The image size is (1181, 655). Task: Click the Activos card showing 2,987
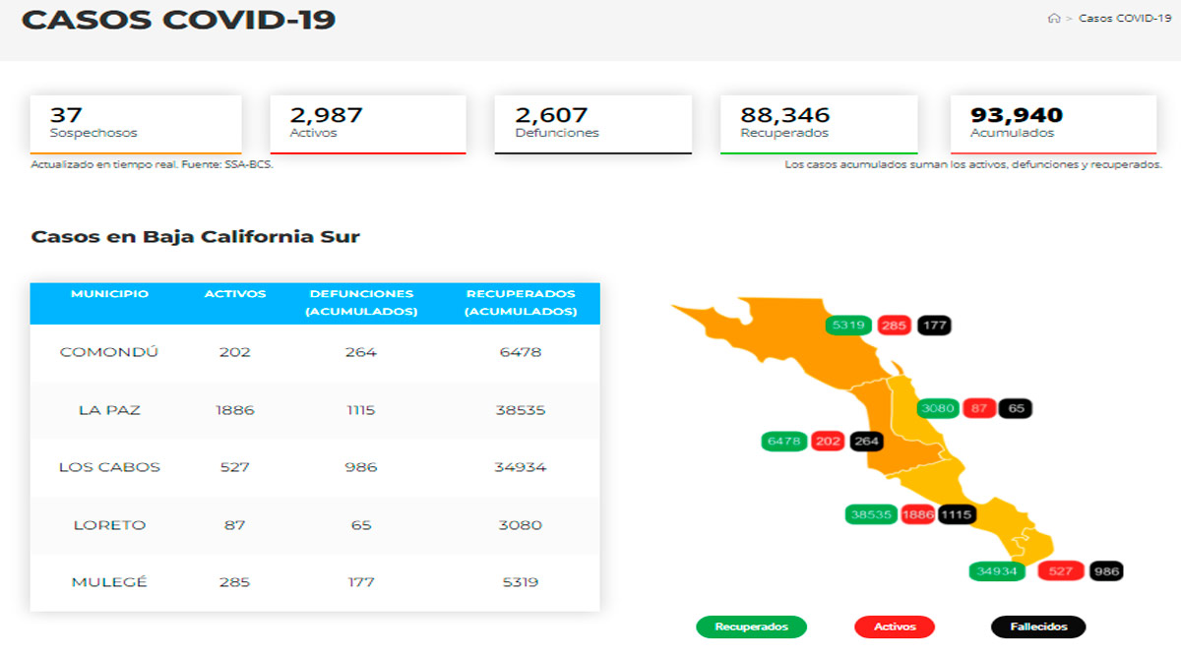(x=367, y=123)
